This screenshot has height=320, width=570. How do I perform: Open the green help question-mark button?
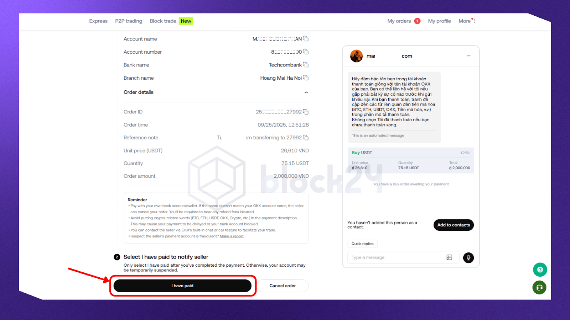point(540,270)
